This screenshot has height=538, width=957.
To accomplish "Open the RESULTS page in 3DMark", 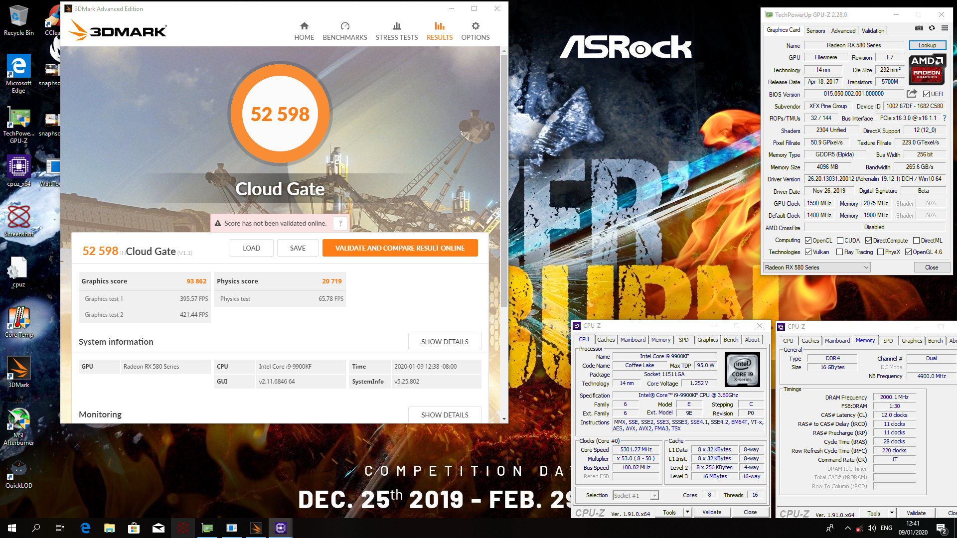I will click(440, 31).
